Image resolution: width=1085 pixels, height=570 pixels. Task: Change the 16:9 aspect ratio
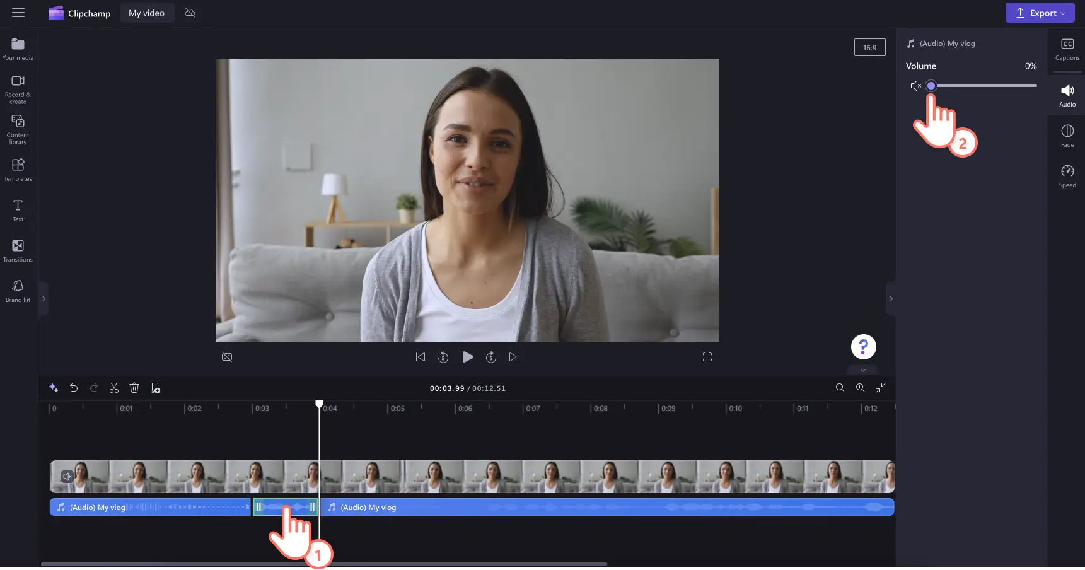[x=869, y=47]
